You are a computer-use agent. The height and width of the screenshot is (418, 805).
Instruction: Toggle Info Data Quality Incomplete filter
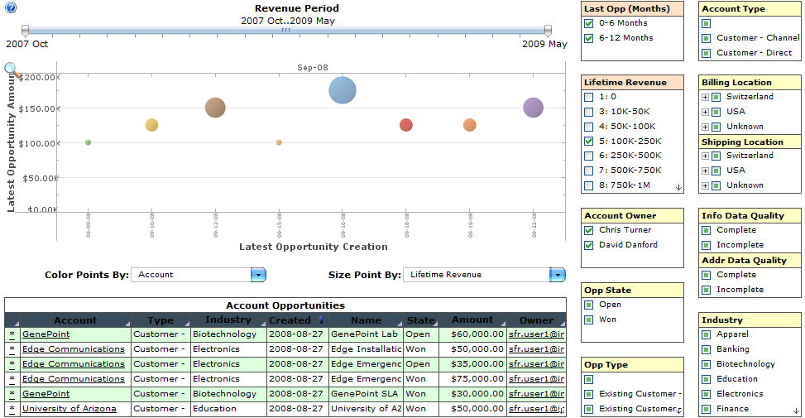coord(707,246)
